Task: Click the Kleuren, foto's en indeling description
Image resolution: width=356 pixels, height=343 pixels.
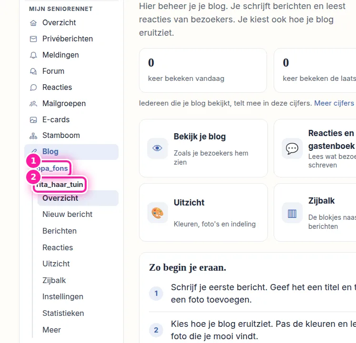Action: pyautogui.click(x=215, y=224)
